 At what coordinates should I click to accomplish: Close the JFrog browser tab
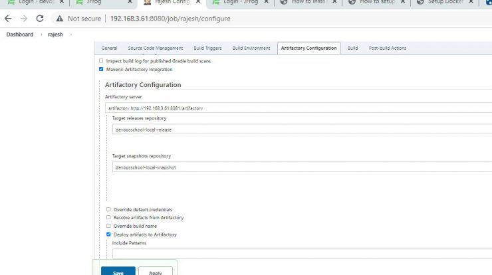[130, 2]
